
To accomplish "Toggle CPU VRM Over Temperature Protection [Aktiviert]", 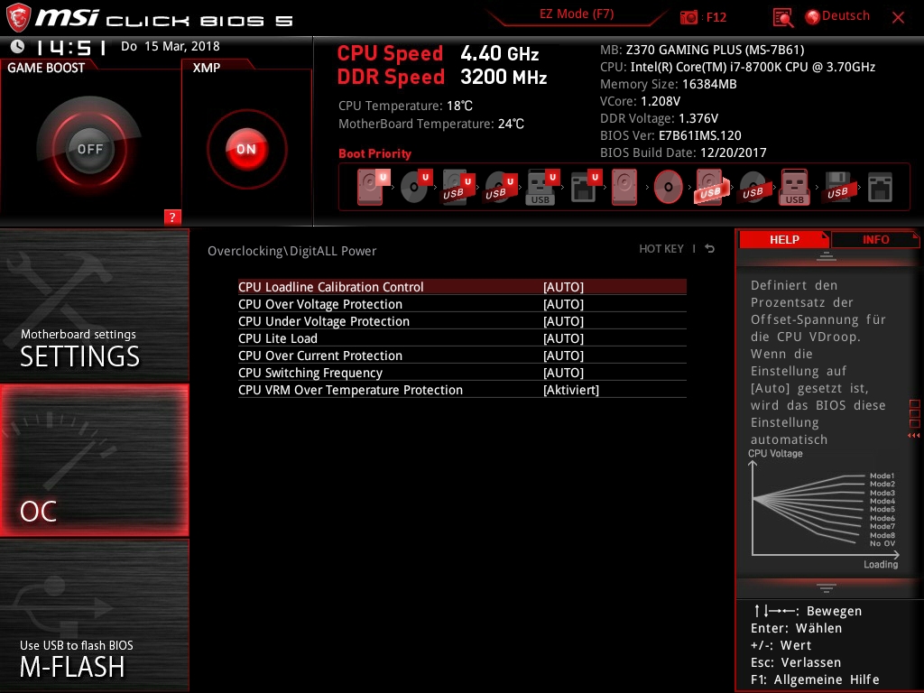I will [571, 390].
